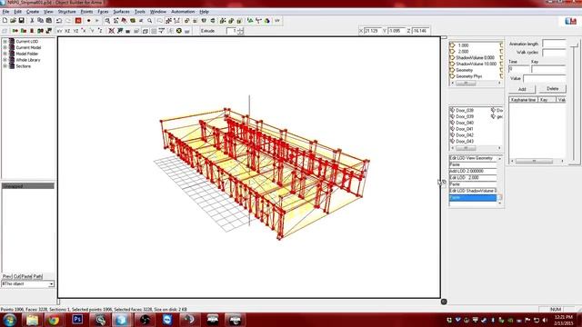Click the red square toolbar icon
Screen dimensions: 582x327
coord(78,21)
